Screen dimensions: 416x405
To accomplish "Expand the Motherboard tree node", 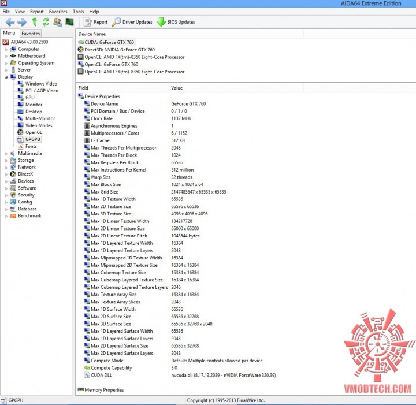I will click(6, 56).
